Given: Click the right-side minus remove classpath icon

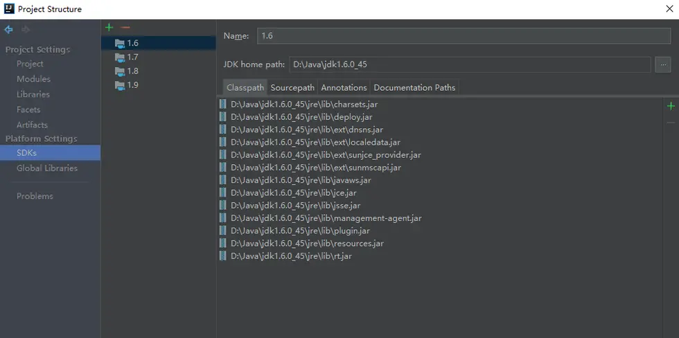Looking at the screenshot, I should tap(670, 123).
